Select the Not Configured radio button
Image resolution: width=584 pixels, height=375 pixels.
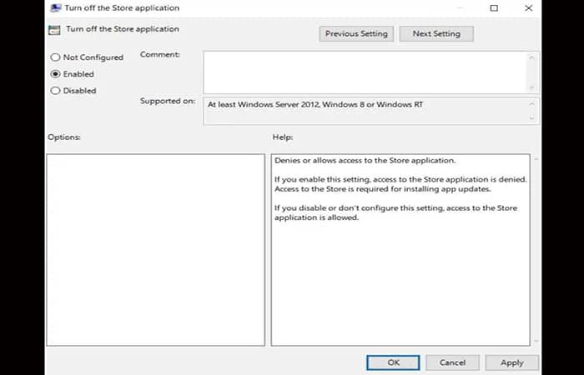click(x=56, y=57)
